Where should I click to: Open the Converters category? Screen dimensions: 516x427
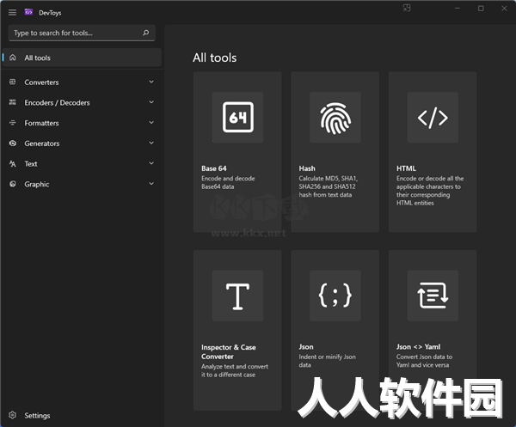(x=82, y=82)
